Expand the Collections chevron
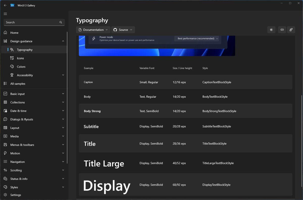Viewport: 303px width, 200px height. (63, 102)
